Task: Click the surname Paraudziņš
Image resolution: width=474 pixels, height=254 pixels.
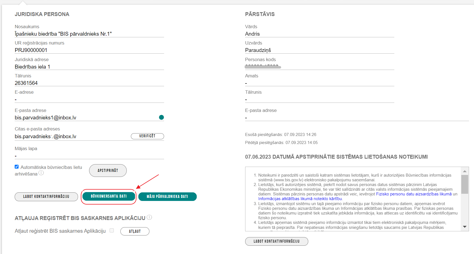Action: coord(258,50)
